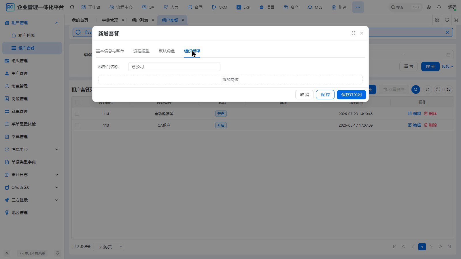Expand the 审计日志 menu
Viewport: 461px width, 259px height.
pyautogui.click(x=32, y=175)
